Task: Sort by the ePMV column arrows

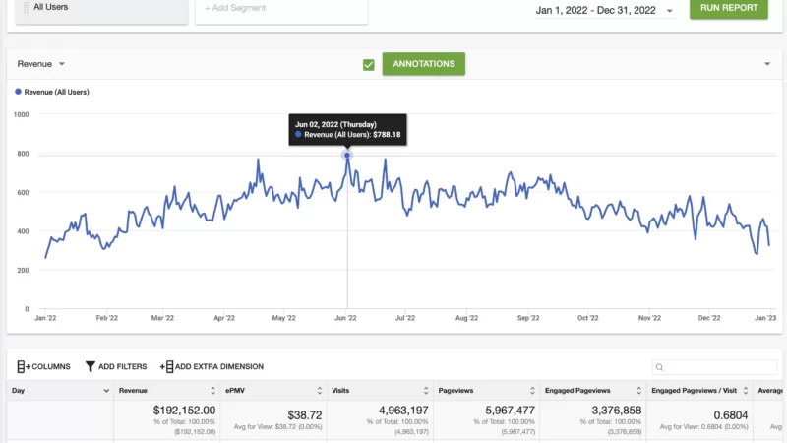Action: [x=319, y=391]
